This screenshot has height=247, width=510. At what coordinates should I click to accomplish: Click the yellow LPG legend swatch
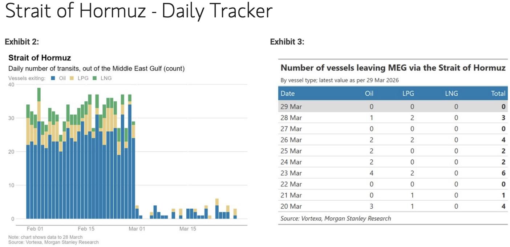[72, 78]
